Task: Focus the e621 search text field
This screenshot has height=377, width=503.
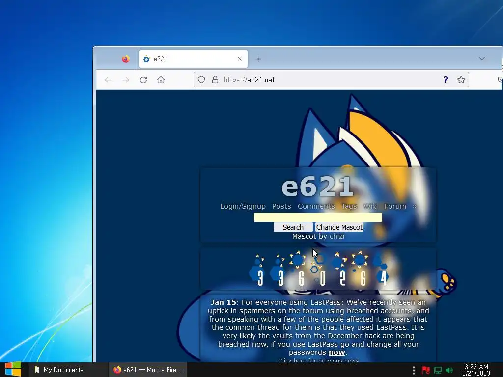Action: (x=318, y=217)
